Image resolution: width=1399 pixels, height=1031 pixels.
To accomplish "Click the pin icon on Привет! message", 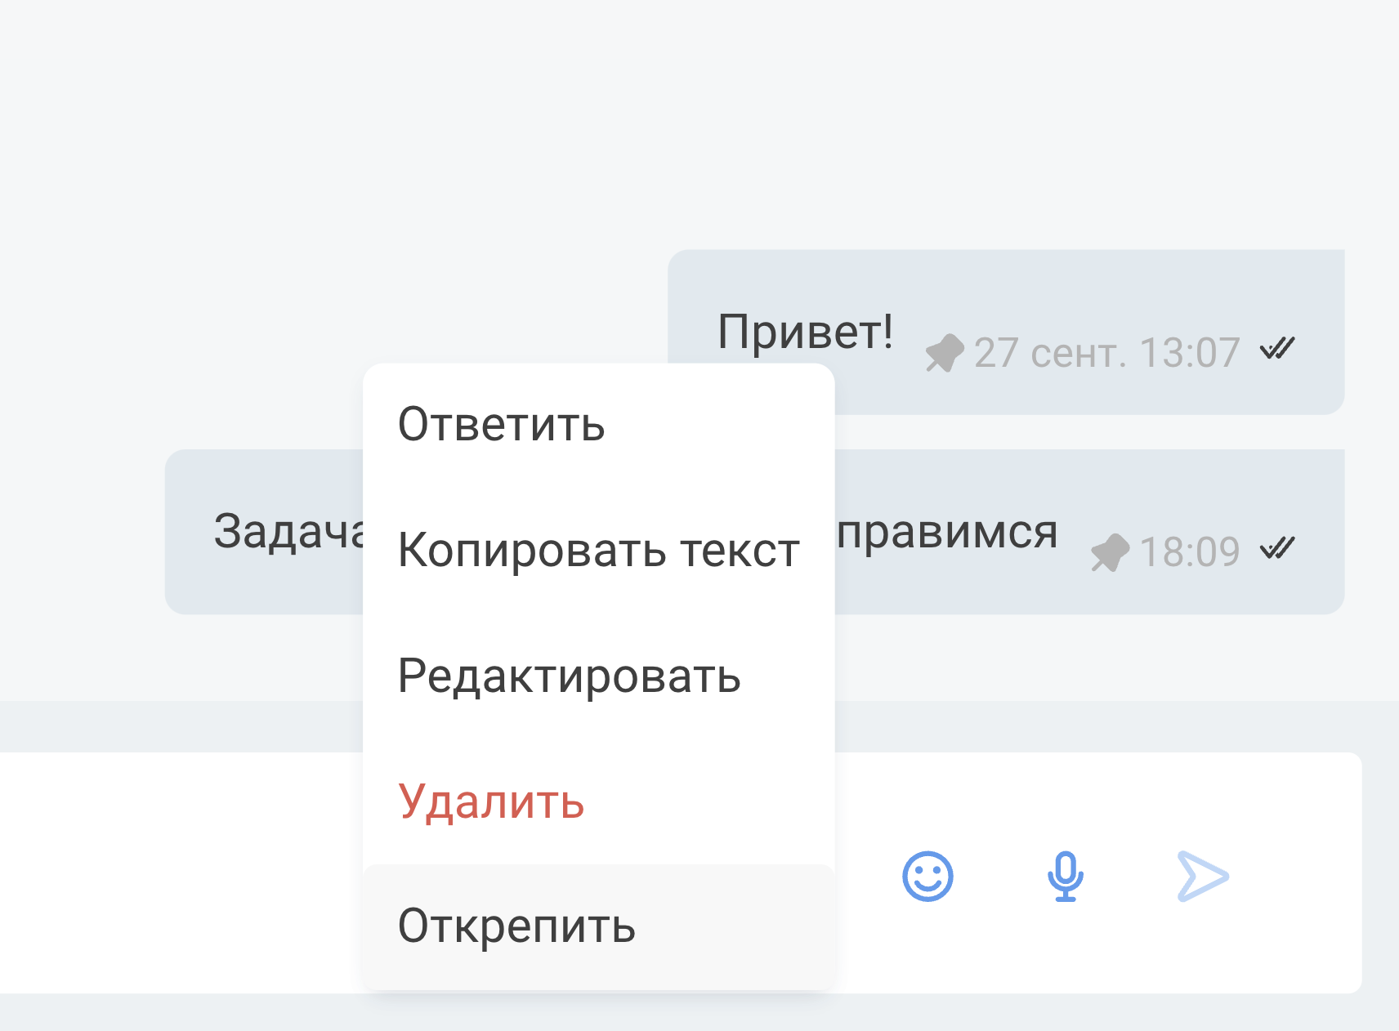I will tap(945, 353).
